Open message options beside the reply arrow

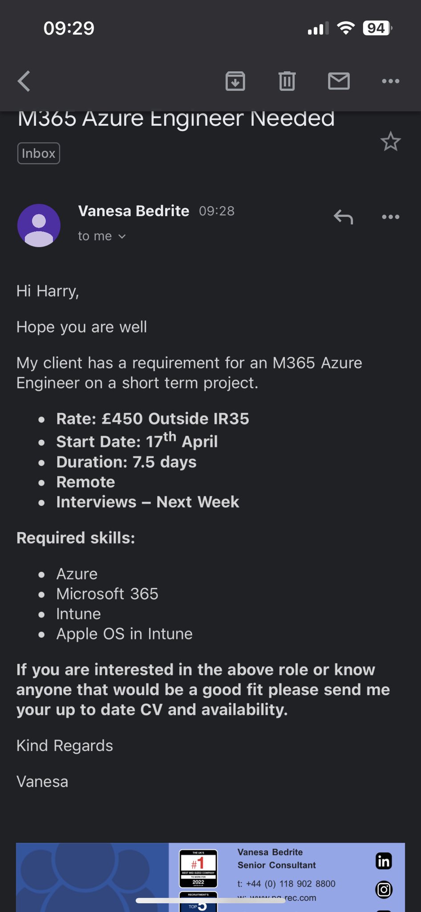pos(390,217)
